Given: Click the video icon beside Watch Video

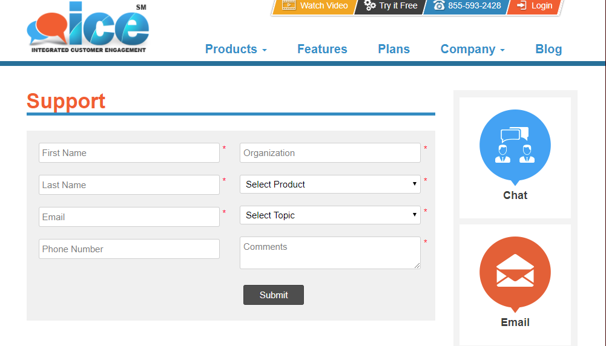Looking at the screenshot, I should (289, 5).
